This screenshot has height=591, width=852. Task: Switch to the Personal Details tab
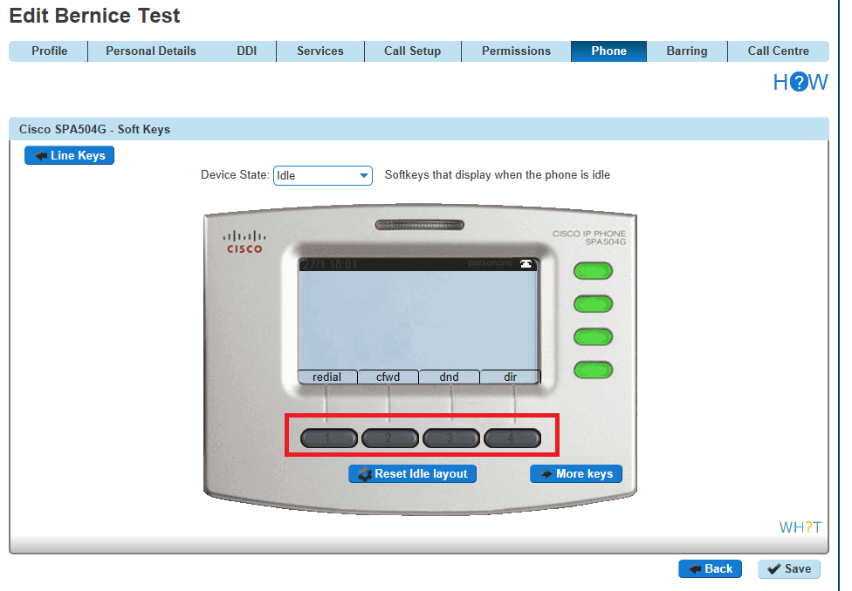pyautogui.click(x=150, y=51)
